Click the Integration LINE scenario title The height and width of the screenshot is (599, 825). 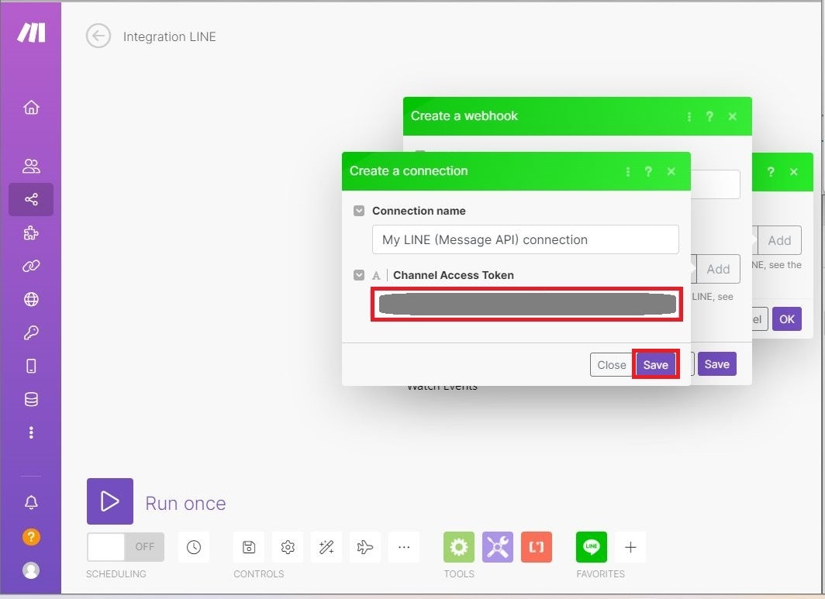(x=169, y=36)
